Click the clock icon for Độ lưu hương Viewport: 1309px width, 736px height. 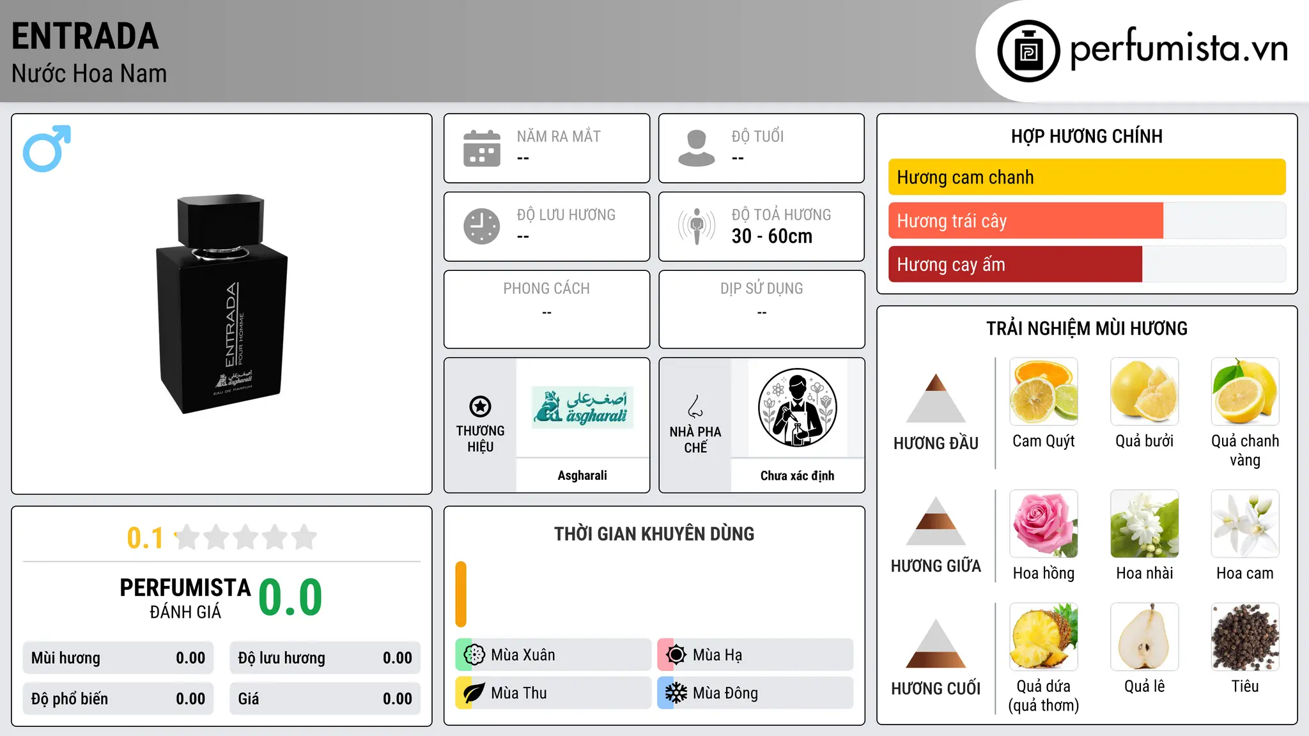pyautogui.click(x=482, y=226)
